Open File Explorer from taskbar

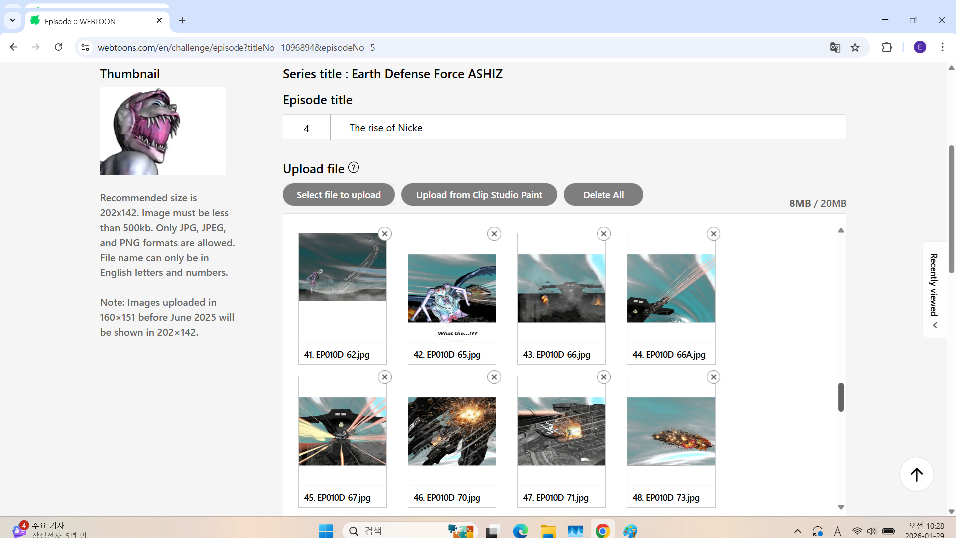[x=548, y=531]
